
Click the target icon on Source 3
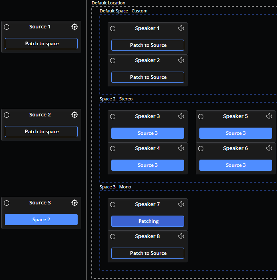click(x=74, y=203)
